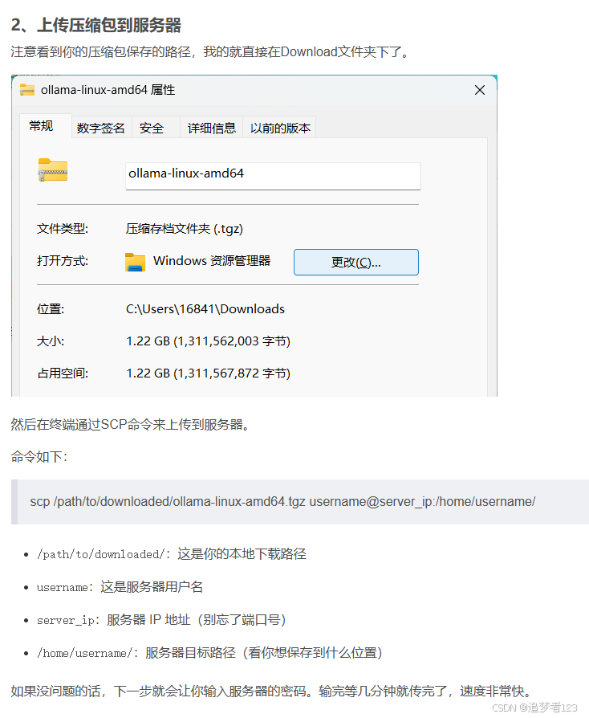Click the server_ip: bullet item

(x=161, y=620)
